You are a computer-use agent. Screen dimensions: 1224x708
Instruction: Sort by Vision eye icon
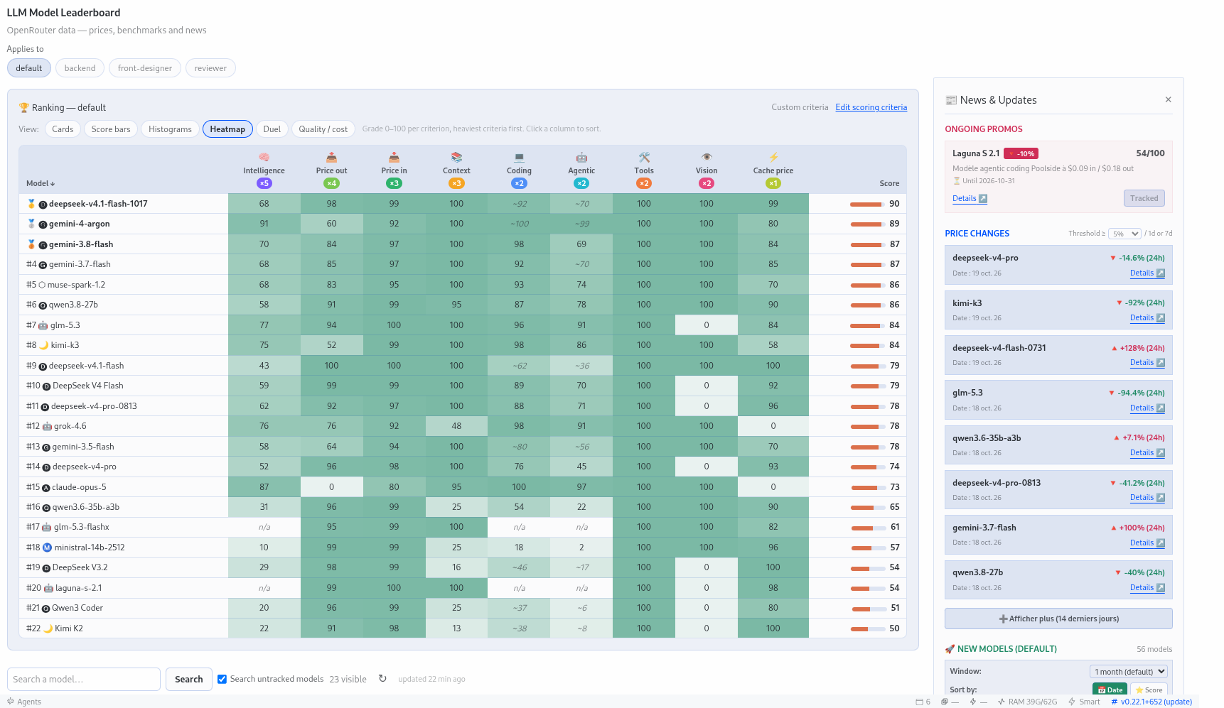(707, 157)
